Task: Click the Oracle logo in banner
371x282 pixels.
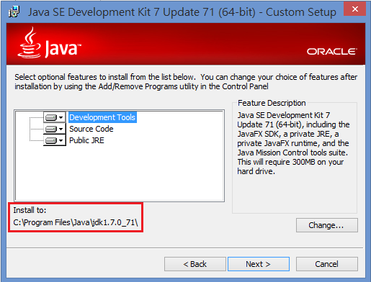Action: [x=332, y=52]
